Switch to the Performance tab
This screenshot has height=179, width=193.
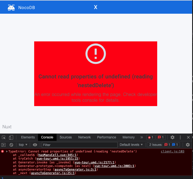click(x=106, y=137)
